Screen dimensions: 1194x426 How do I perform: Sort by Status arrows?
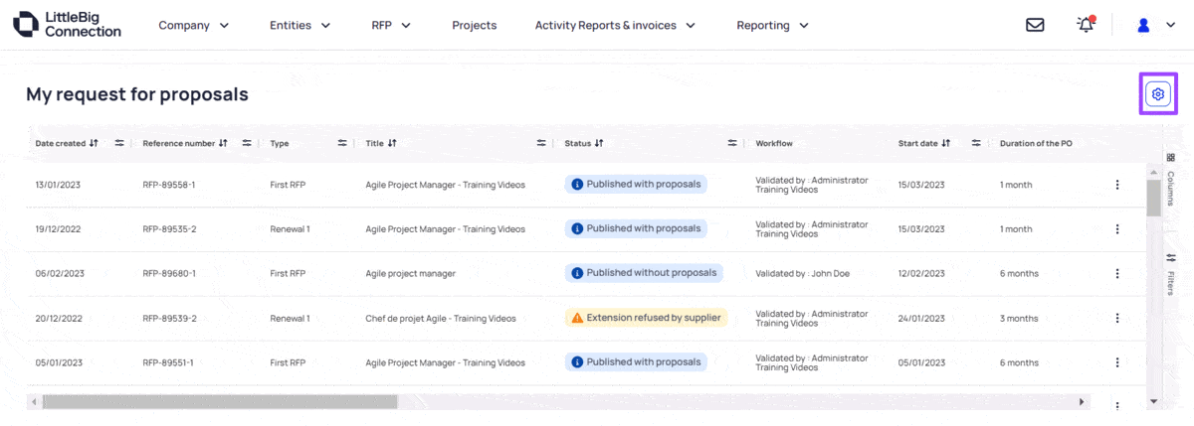pos(599,143)
